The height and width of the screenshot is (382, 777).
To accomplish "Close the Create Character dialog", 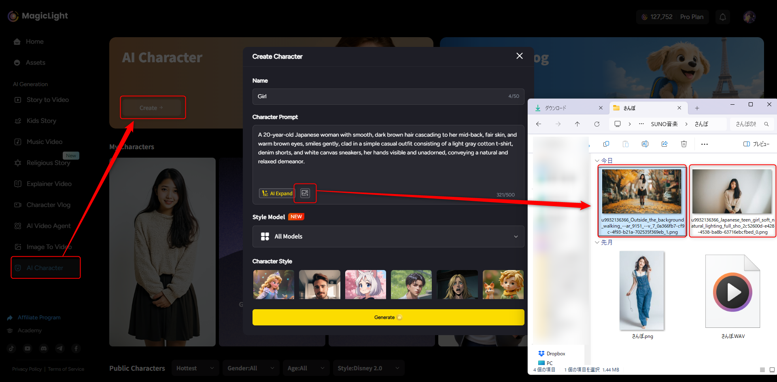I will click(519, 56).
